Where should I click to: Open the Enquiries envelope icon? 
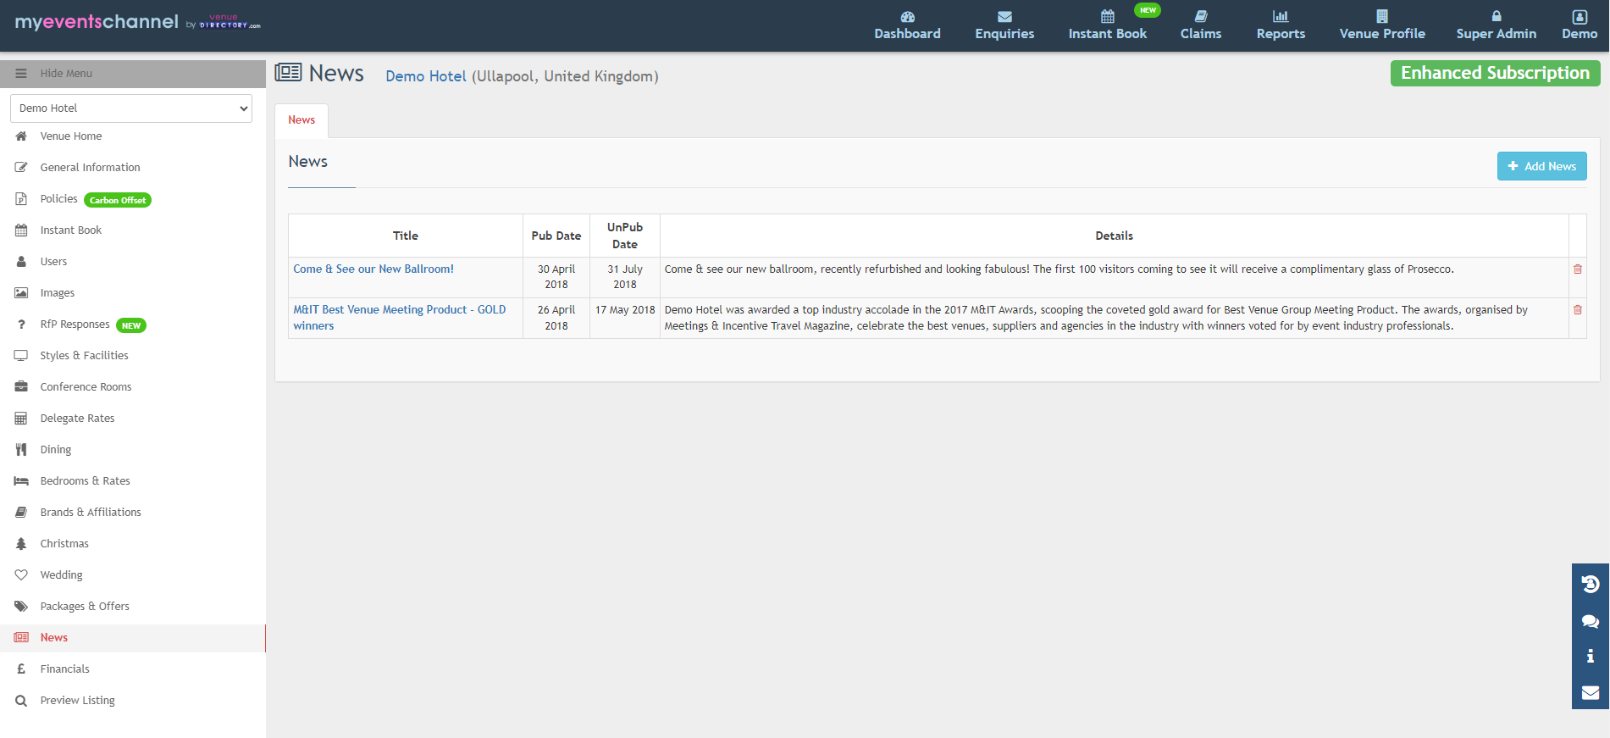(x=1004, y=16)
